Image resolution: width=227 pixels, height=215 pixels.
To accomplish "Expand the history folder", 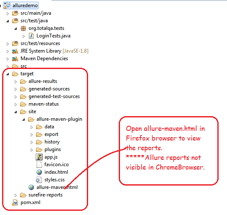I will [31, 142].
